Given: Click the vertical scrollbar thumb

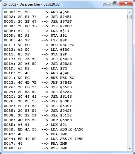Looking at the screenshot, I should (x=130, y=17).
